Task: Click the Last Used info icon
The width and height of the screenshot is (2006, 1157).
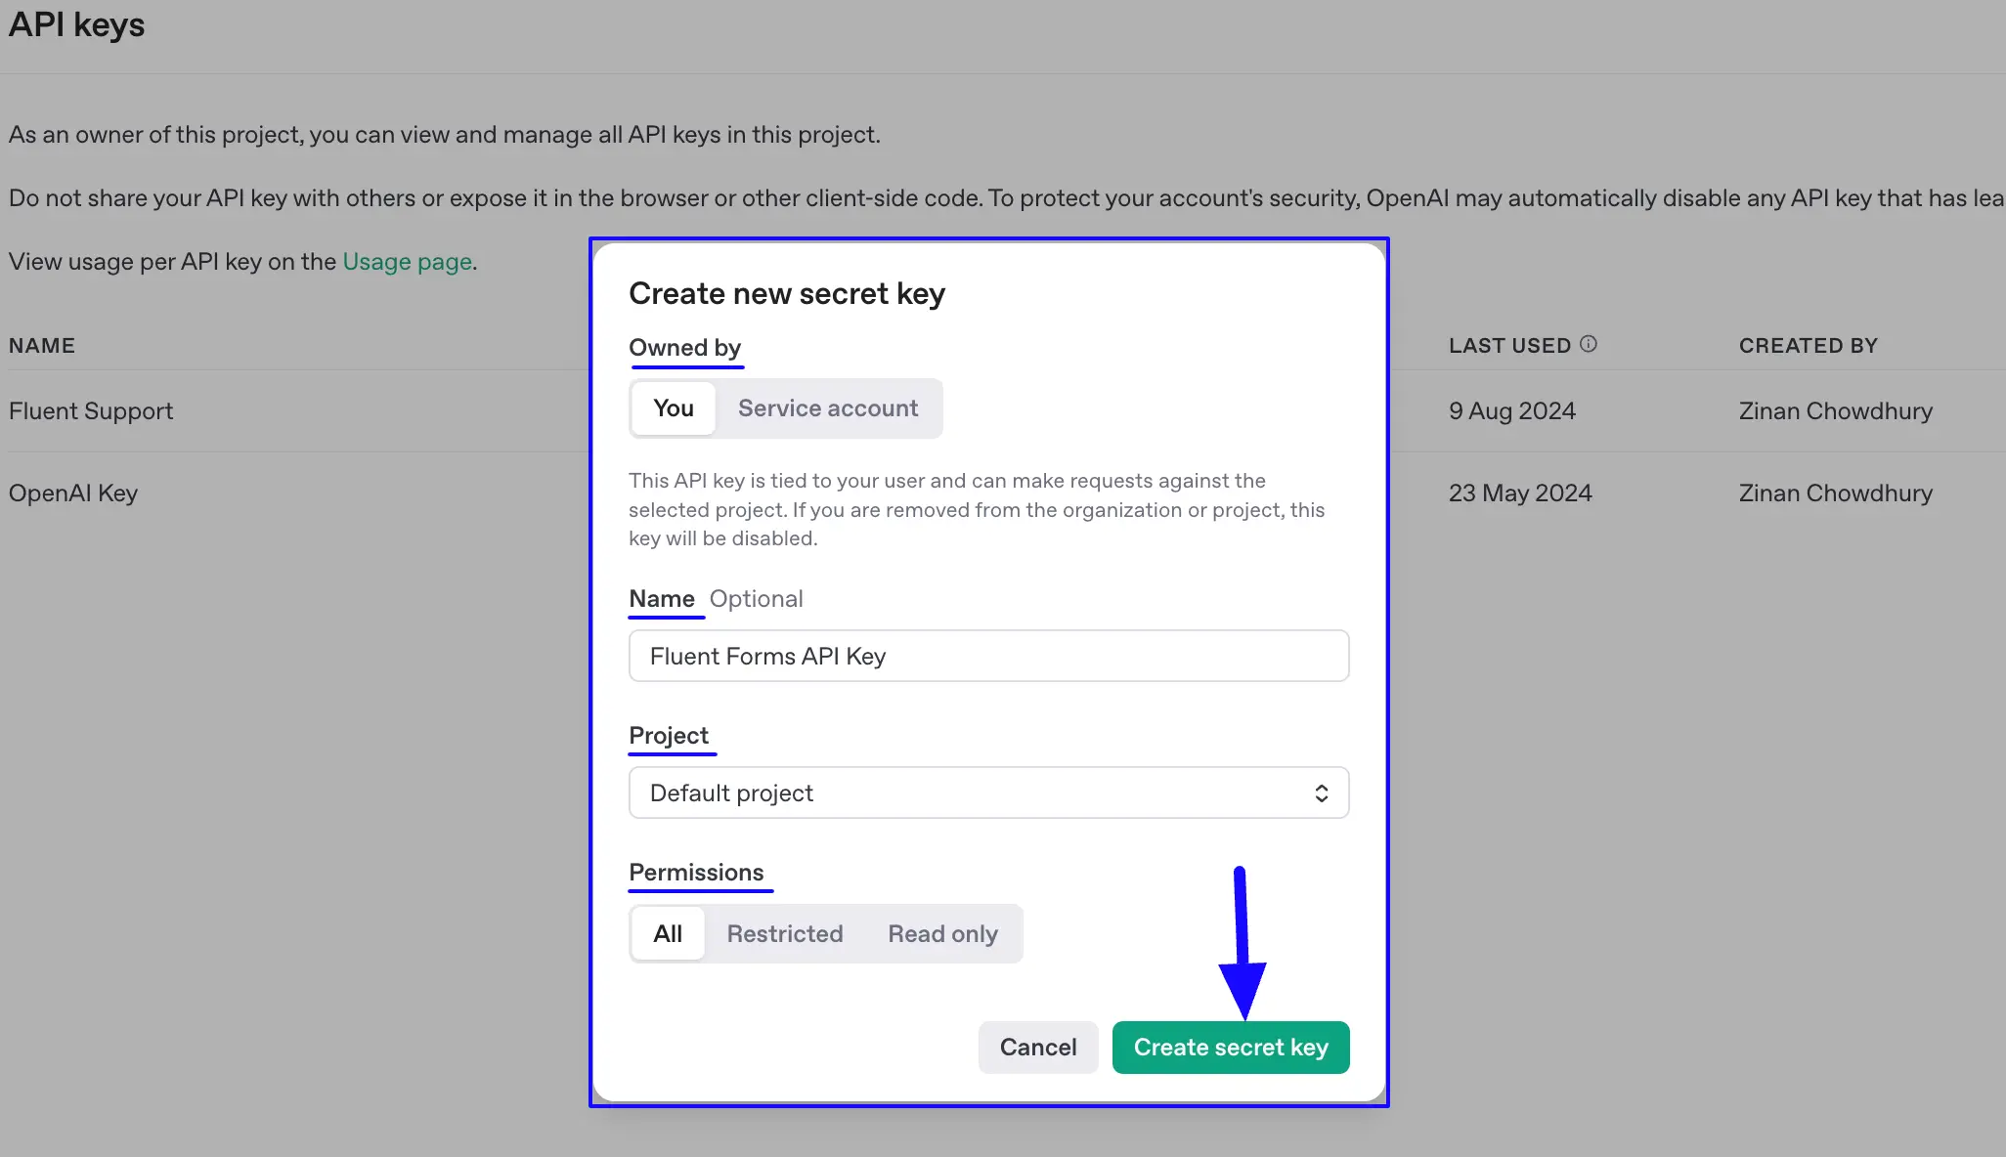Action: coord(1589,344)
